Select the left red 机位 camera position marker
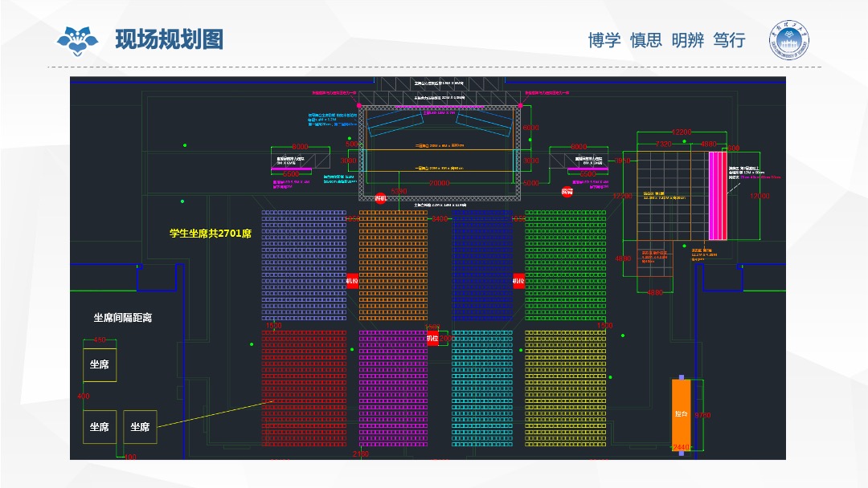868x488 pixels. pyautogui.click(x=352, y=281)
